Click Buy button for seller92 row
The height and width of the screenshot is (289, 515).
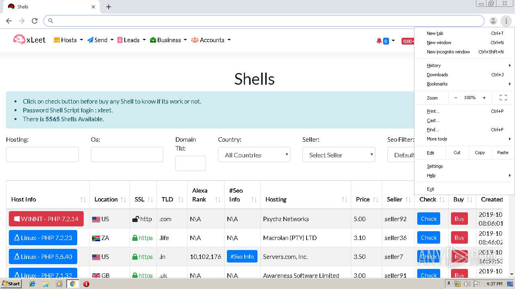459,219
